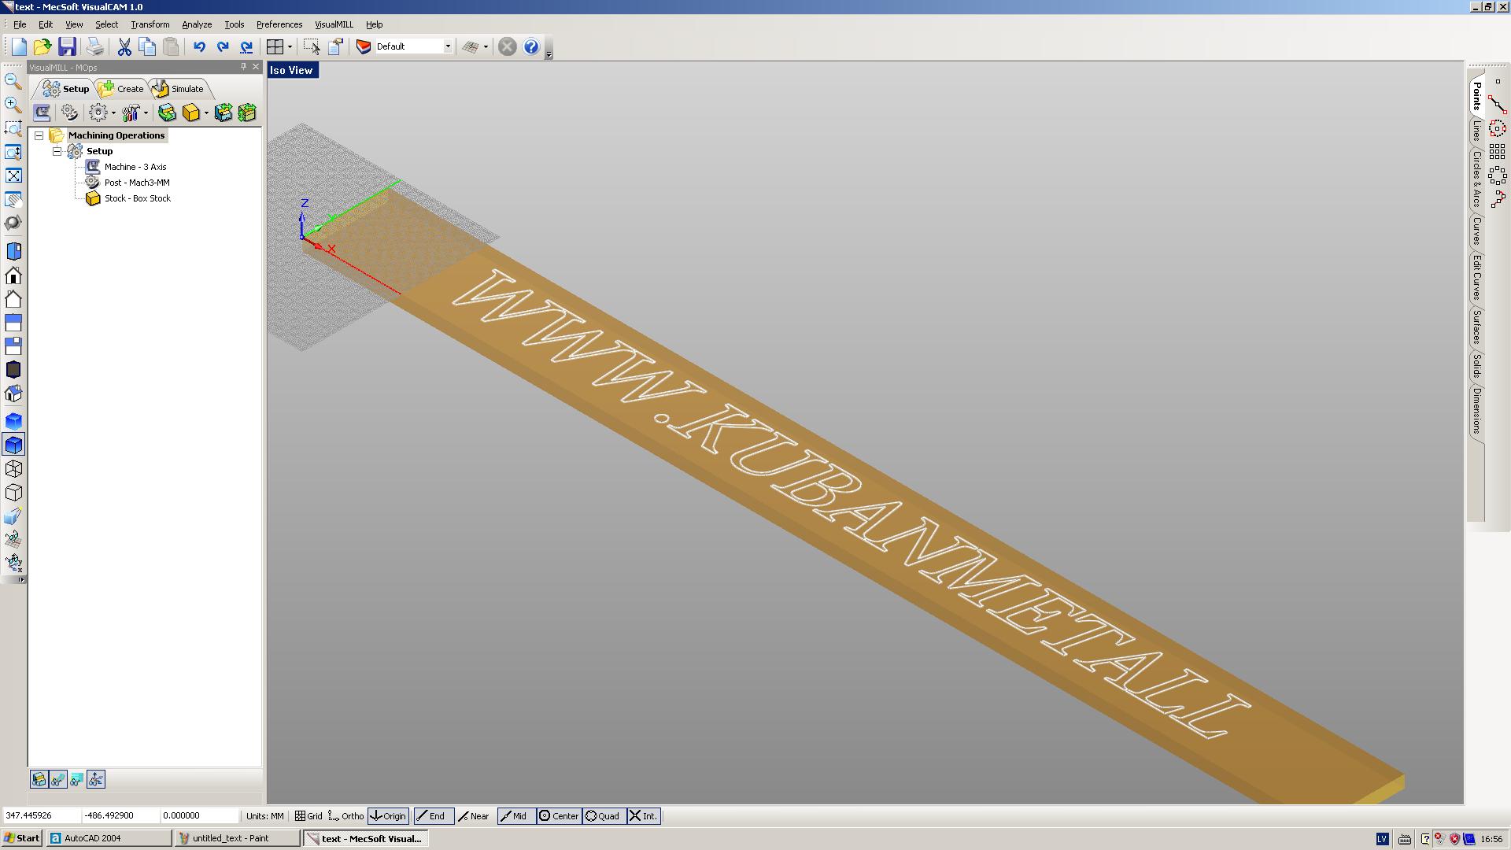Open the viewport layout dropdown arrow
The image size is (1511, 850).
tap(290, 46)
